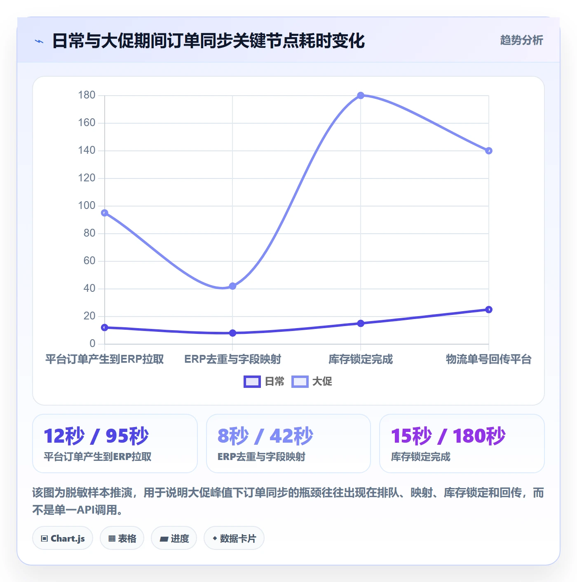Click 日常 data point at 平台订单产生到ERP拉取
577x582 pixels.
pyautogui.click(x=105, y=328)
